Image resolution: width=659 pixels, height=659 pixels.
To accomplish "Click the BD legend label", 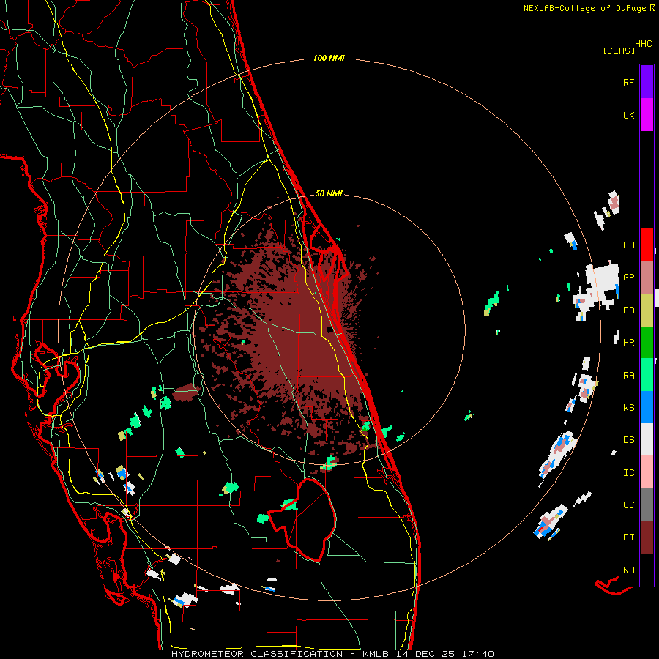I will pyautogui.click(x=628, y=310).
